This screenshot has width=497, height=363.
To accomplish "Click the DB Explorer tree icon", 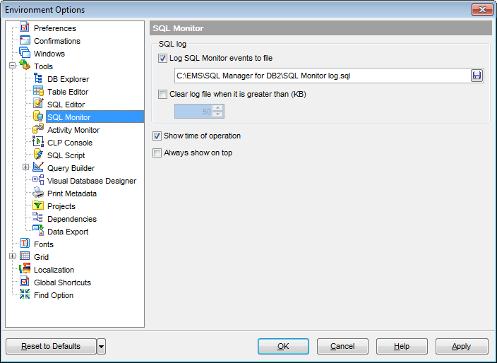I will pyautogui.click(x=38, y=79).
